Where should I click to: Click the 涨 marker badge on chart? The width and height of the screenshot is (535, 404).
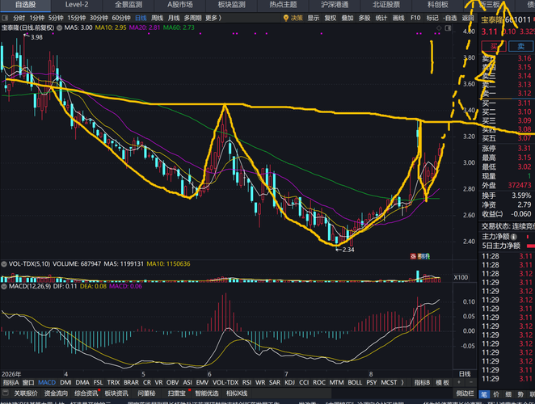(413, 256)
